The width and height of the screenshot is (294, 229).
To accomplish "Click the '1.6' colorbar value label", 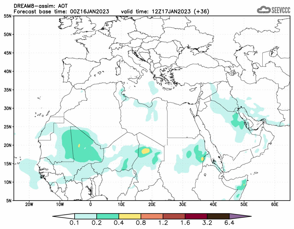I will [185, 223].
